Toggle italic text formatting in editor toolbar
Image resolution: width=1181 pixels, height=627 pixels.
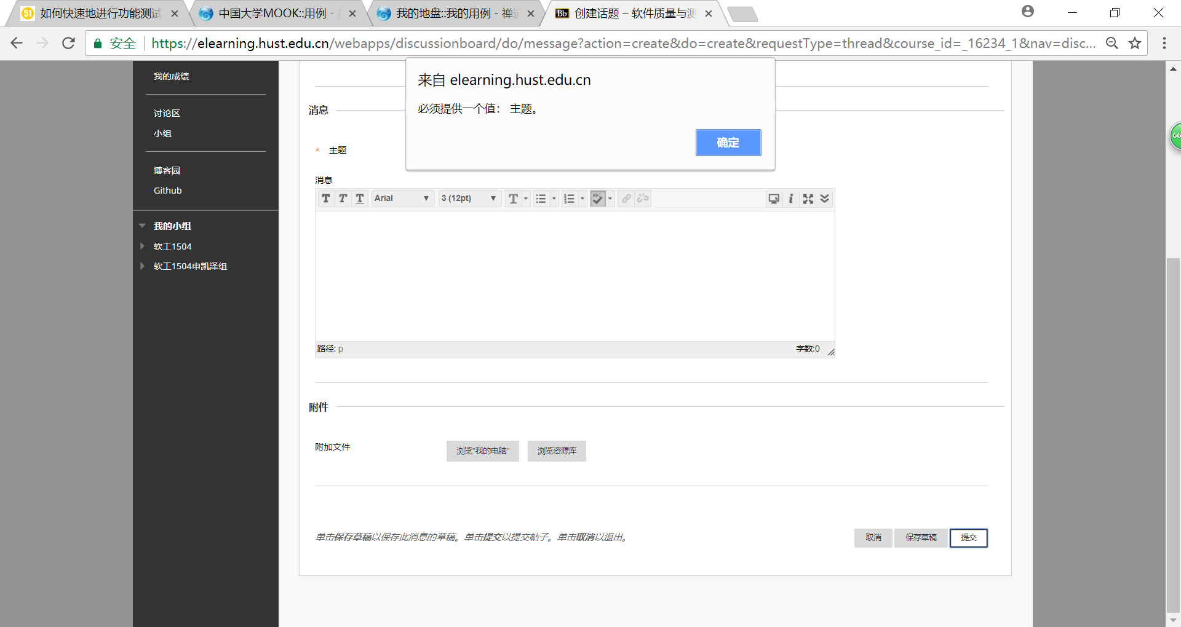click(343, 199)
